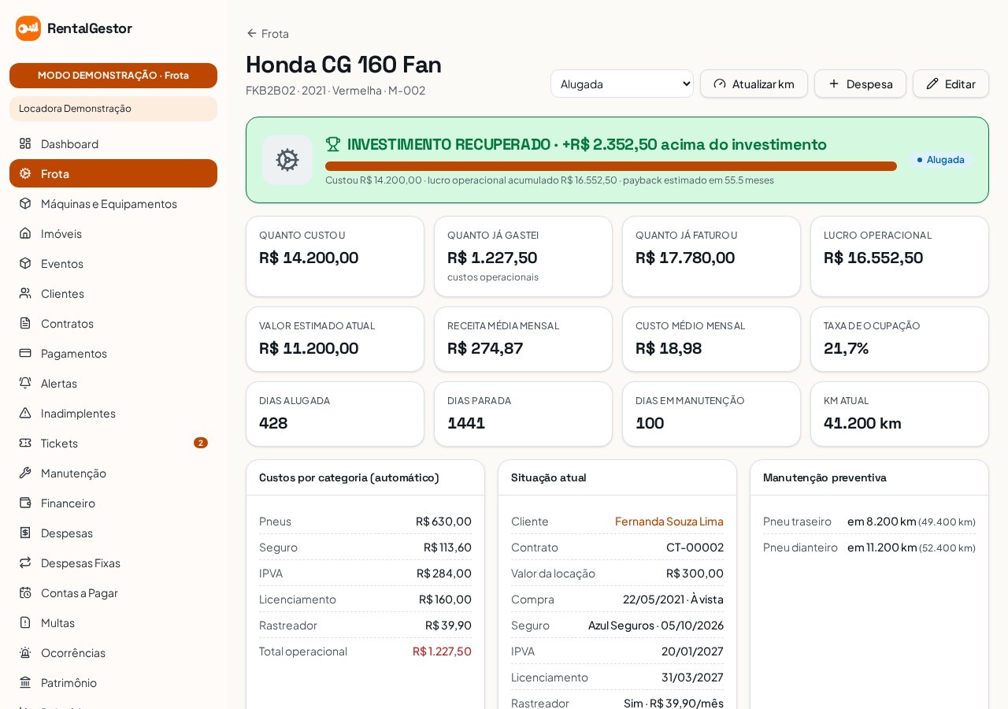Image resolution: width=1008 pixels, height=709 pixels.
Task: Click the Máquinas e Equipamentos box icon
Action: (x=25, y=203)
